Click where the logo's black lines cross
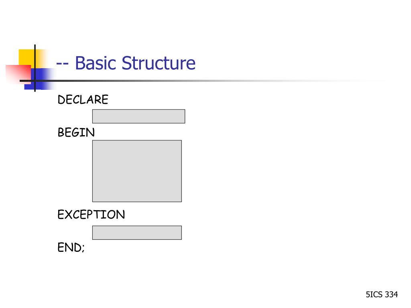The image size is (411, 308). pos(35,81)
